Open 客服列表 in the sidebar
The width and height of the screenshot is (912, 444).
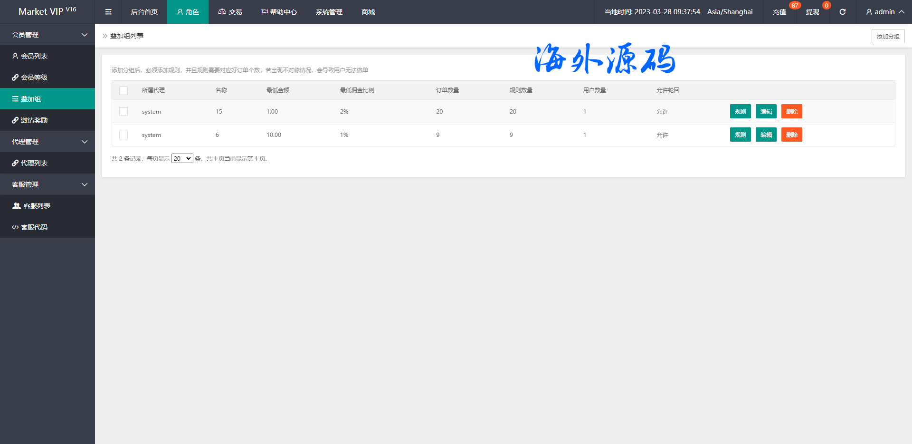click(x=37, y=206)
